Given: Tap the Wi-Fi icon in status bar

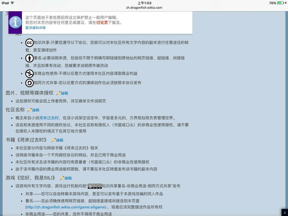Looking at the screenshot, I should click(12, 3).
